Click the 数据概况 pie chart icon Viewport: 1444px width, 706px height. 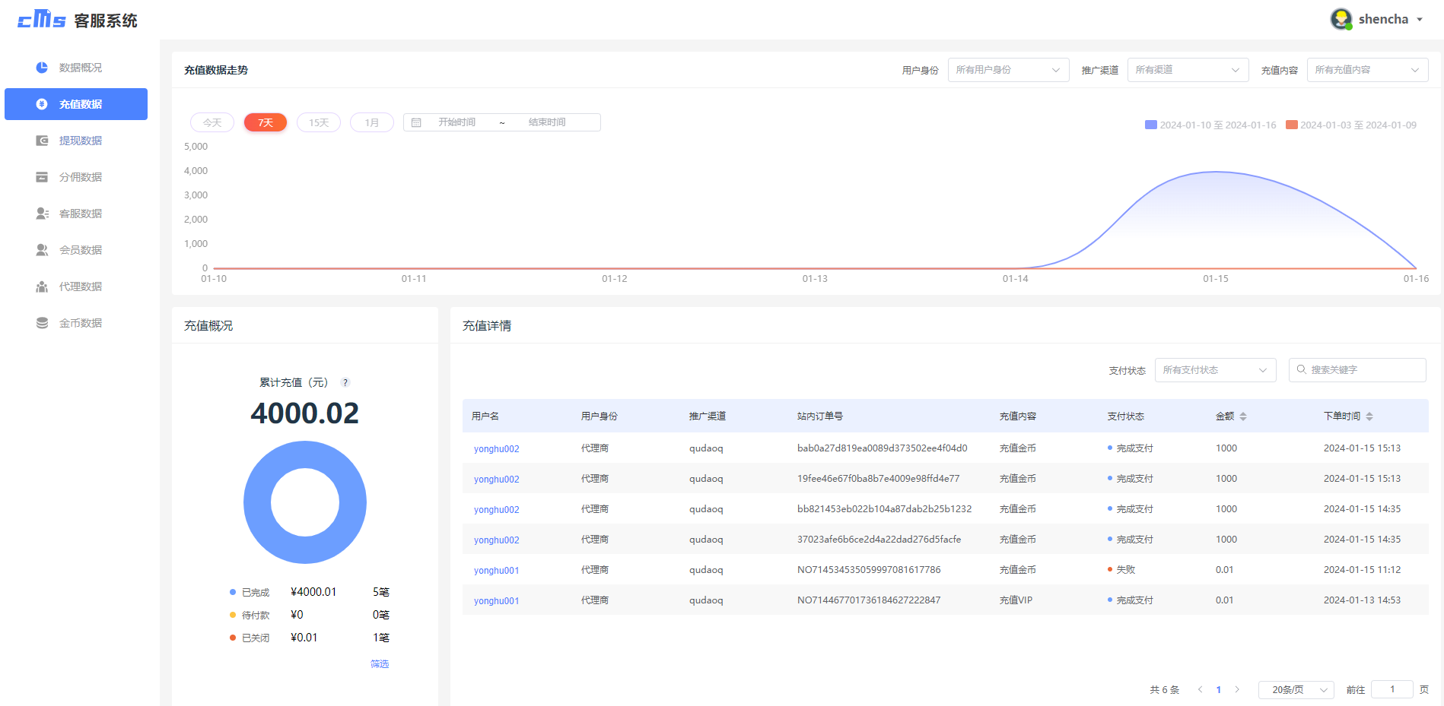(x=42, y=68)
